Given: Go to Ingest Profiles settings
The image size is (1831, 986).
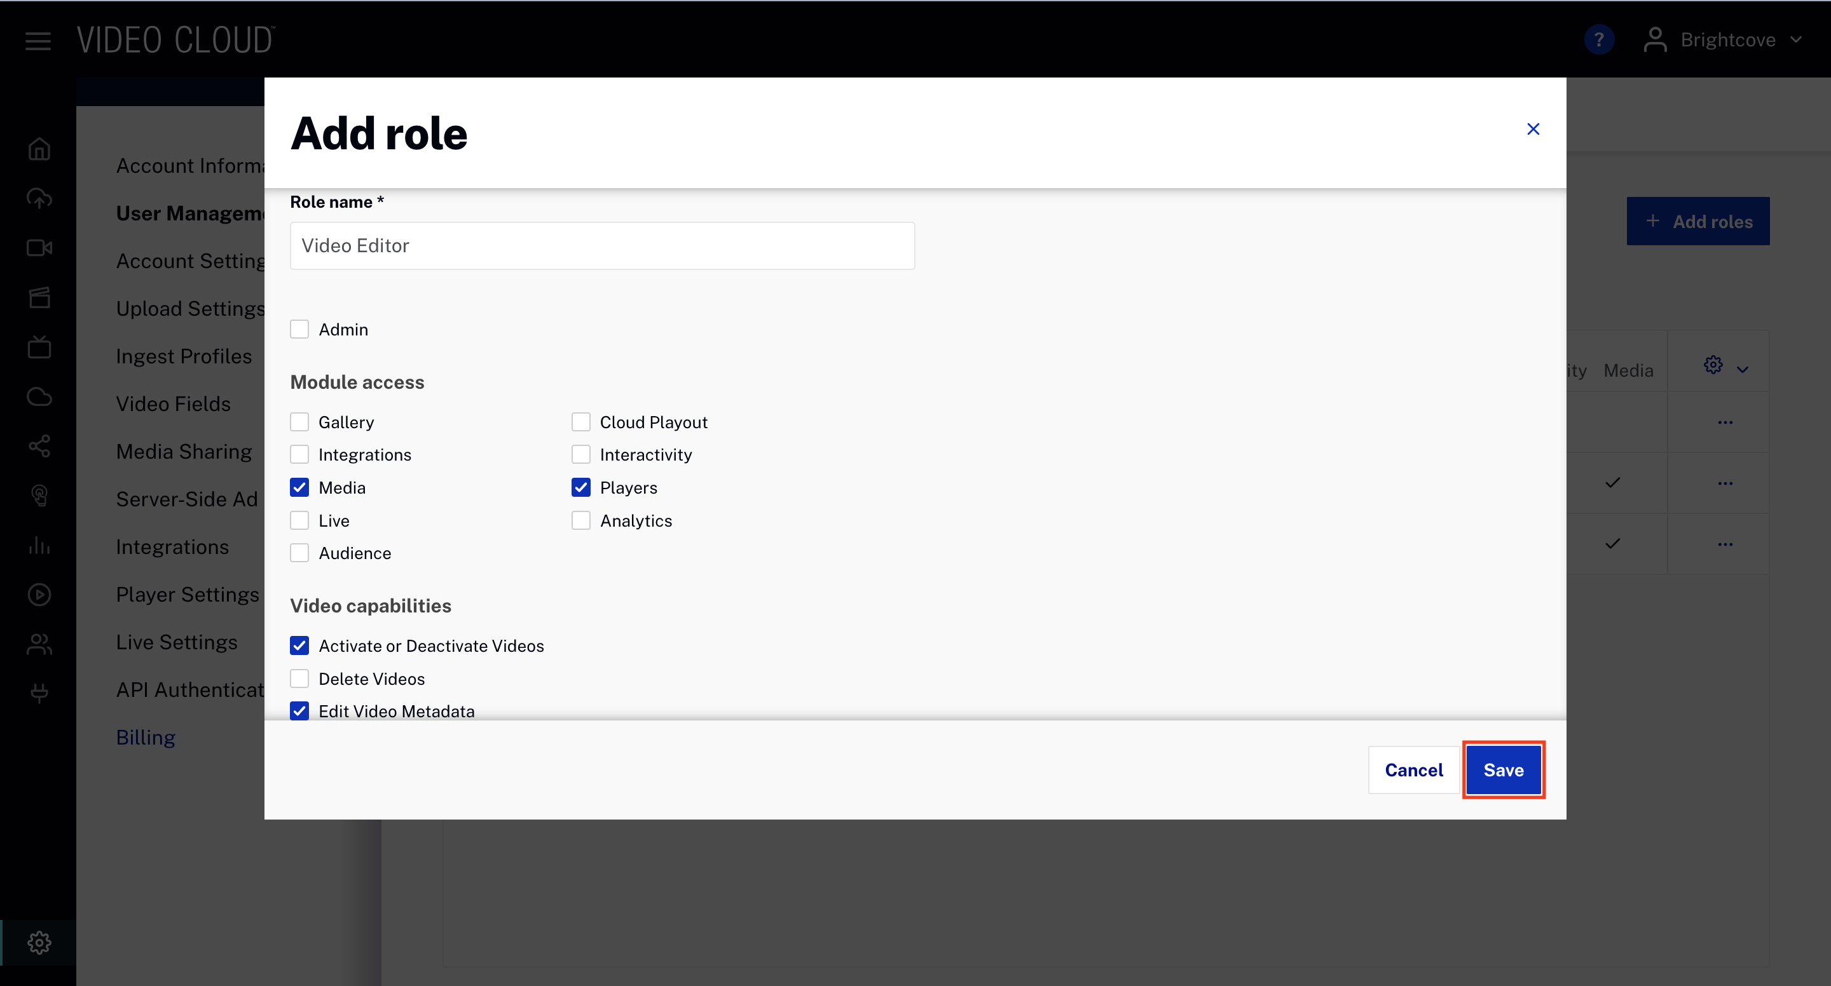Looking at the screenshot, I should (183, 356).
